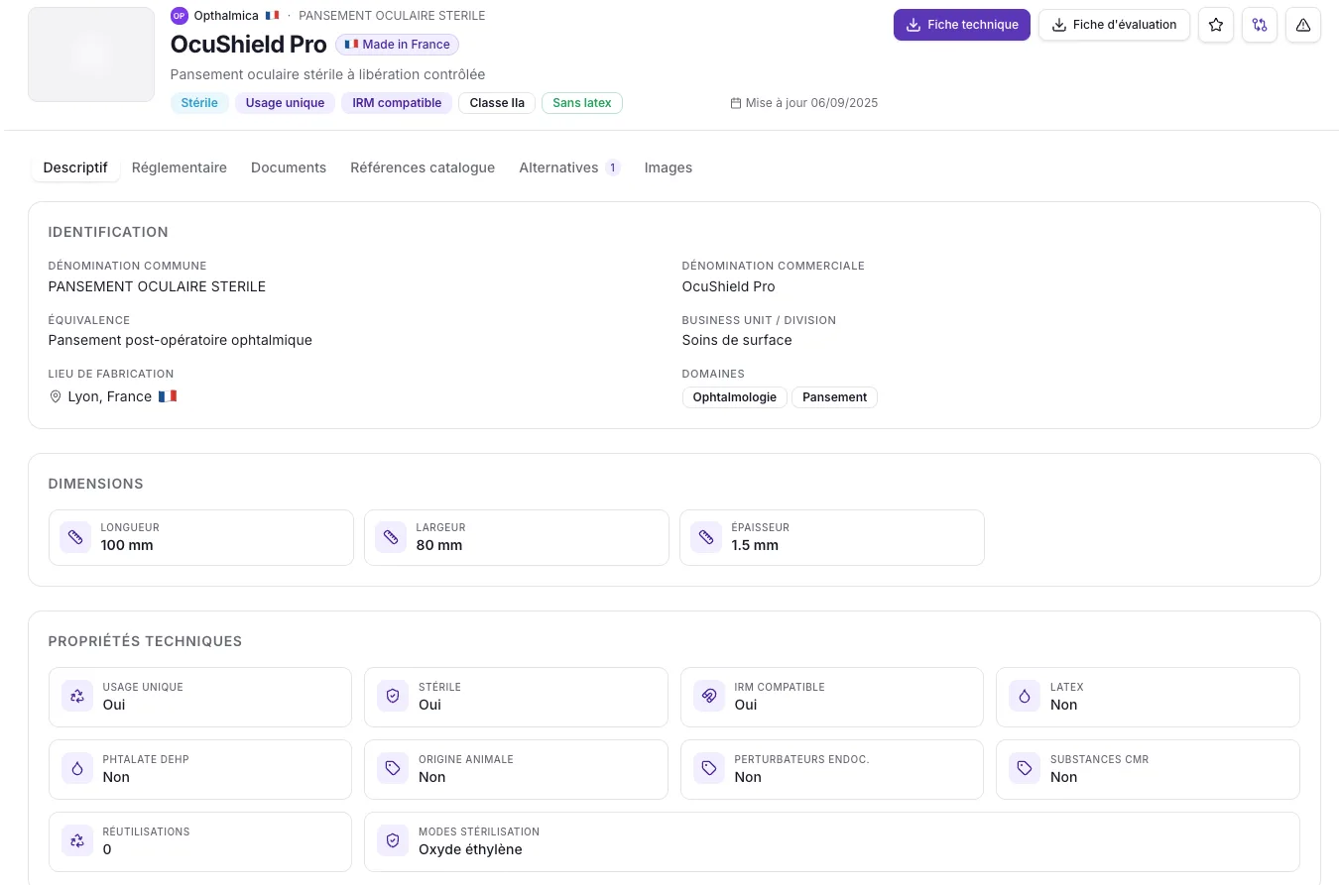Click the 'Lyon, France' fabrication location text
Image resolution: width=1339 pixels, height=885 pixels.
(x=110, y=396)
